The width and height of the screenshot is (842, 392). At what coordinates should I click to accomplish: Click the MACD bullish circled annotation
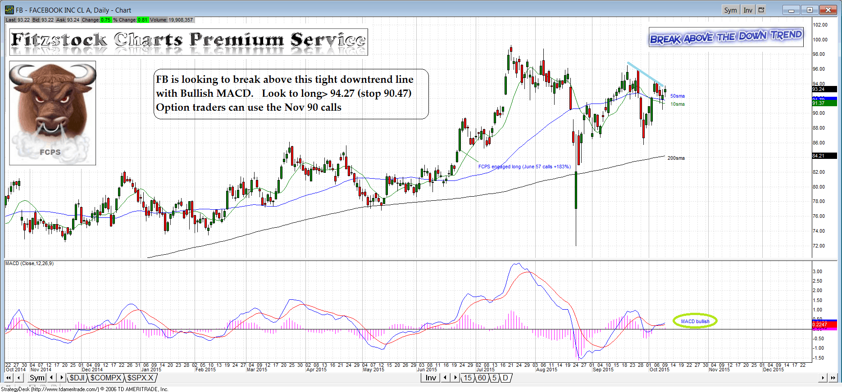click(695, 321)
